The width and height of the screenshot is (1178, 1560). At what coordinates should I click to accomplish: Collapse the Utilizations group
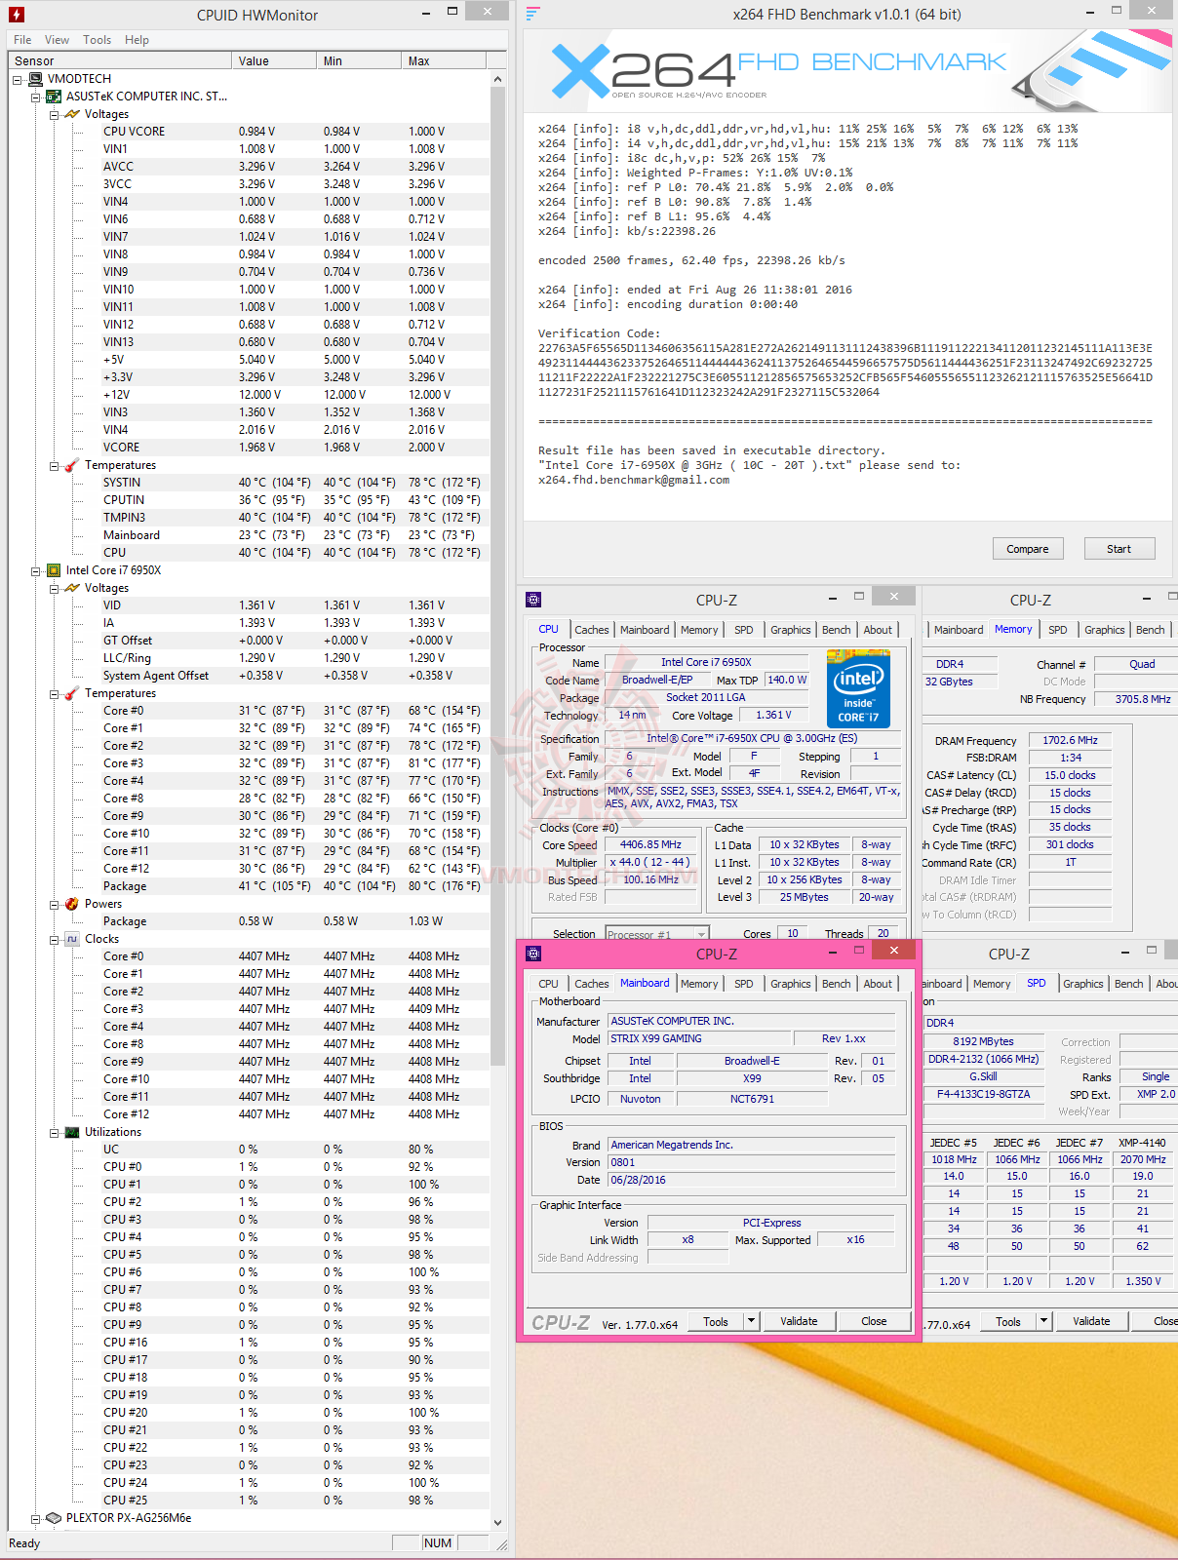tap(55, 1132)
